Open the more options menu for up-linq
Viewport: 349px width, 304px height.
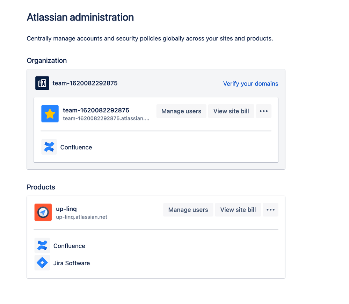[270, 210]
